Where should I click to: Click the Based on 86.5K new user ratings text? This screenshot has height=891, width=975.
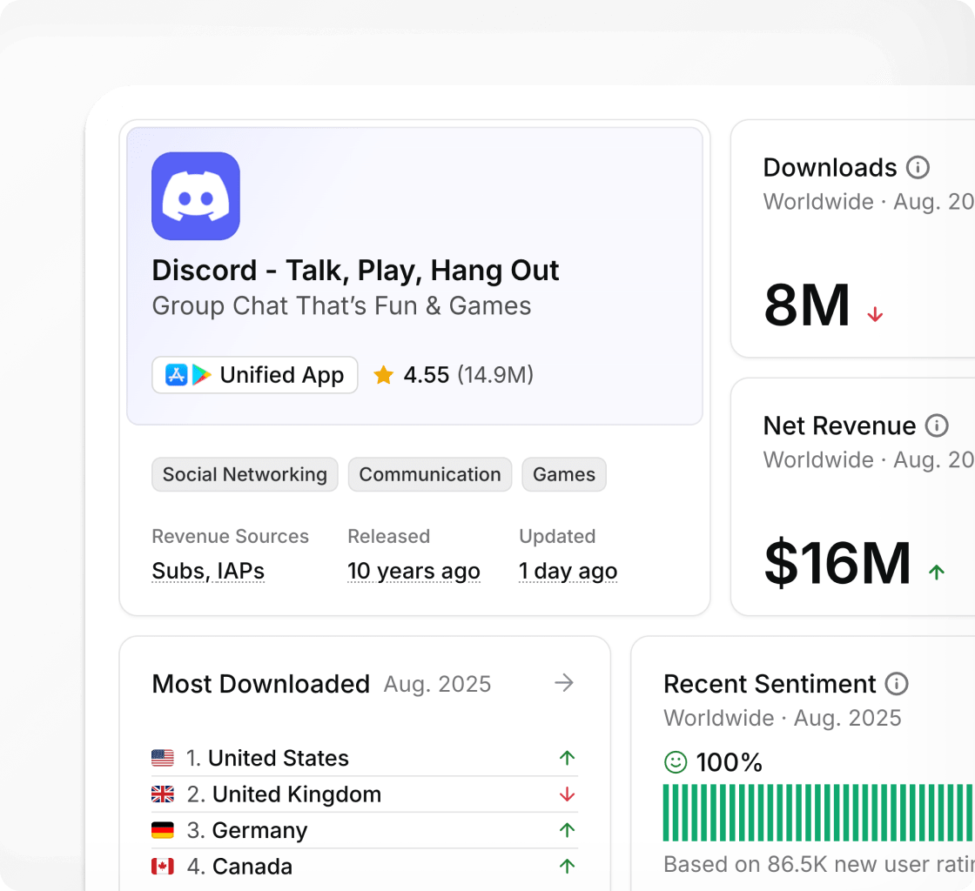click(x=819, y=864)
